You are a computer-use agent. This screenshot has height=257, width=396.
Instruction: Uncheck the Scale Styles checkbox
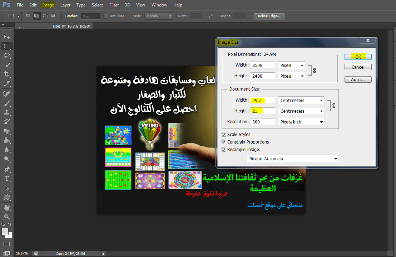click(x=224, y=135)
